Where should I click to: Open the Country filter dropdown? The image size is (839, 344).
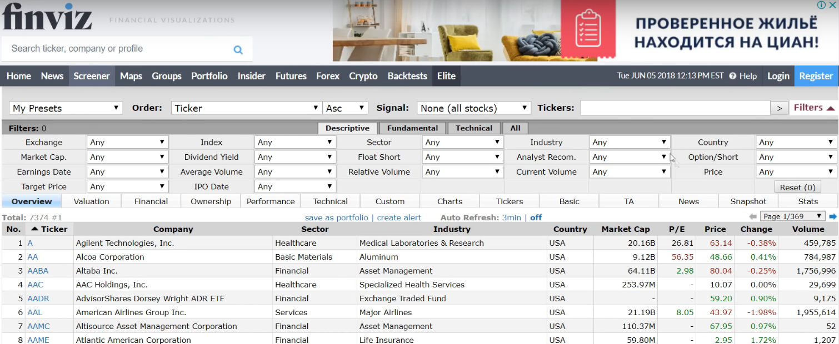pyautogui.click(x=796, y=143)
